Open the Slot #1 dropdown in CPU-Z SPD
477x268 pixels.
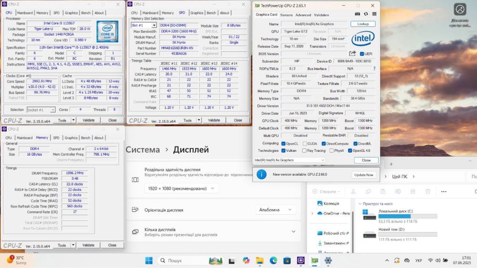(x=154, y=26)
